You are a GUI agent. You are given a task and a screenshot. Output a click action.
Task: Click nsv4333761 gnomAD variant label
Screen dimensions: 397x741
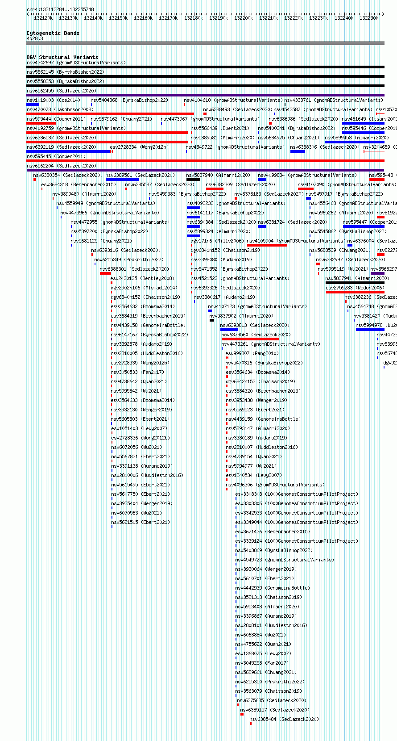pos(334,100)
